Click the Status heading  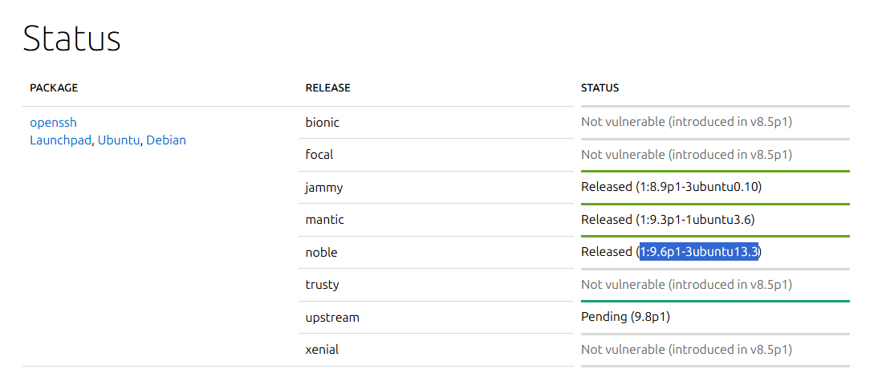tap(72, 39)
